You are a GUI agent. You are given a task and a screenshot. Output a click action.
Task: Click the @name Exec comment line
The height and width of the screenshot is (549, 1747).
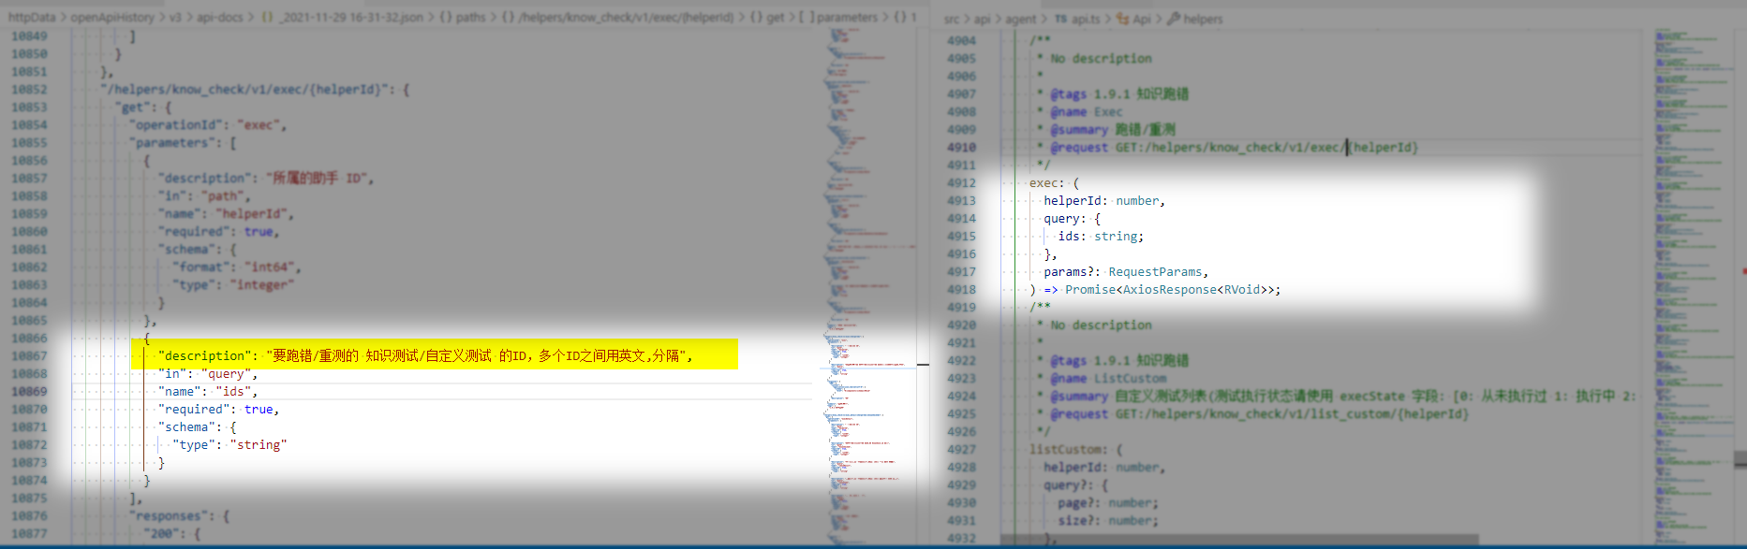[1079, 111]
